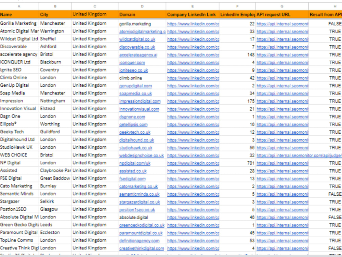The height and width of the screenshot is (257, 342).
Task: Select Gorilla Marketing's FALSE result cell
Action: [325, 24]
